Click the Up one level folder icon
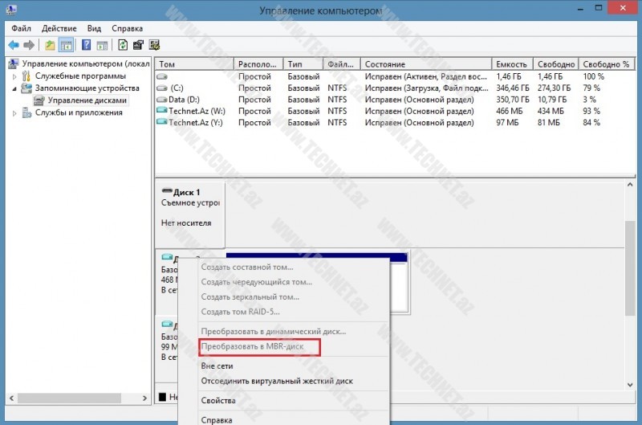The height and width of the screenshot is (425, 642). coord(51,45)
